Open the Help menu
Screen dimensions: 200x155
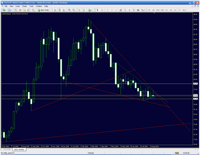(46, 6)
